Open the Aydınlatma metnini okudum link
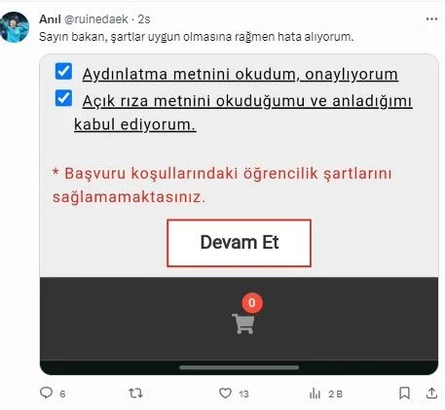The width and height of the screenshot is (445, 410). 241,75
